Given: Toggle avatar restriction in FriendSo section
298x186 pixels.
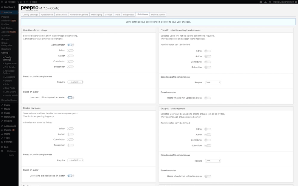Looking at the screenshot, I should [208, 98].
